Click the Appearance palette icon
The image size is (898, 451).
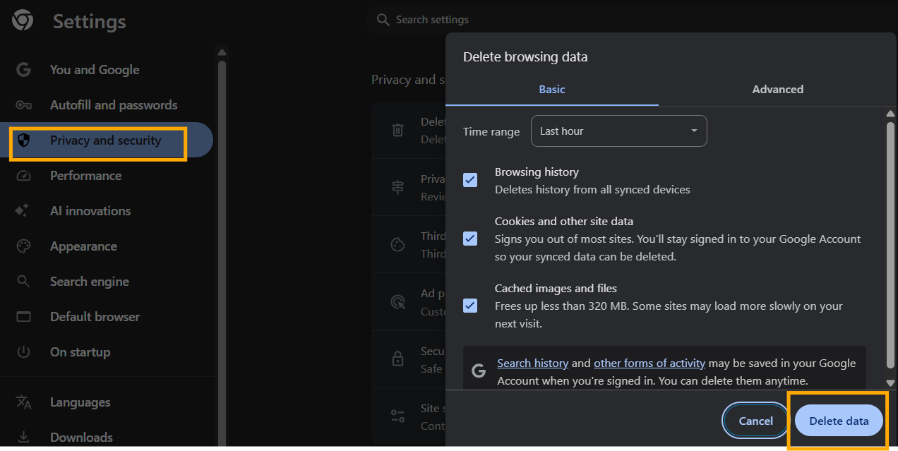(23, 246)
